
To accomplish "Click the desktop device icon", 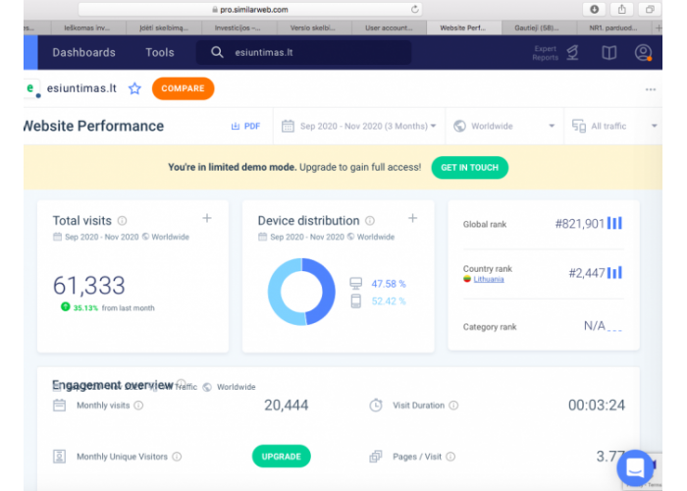I will [355, 284].
